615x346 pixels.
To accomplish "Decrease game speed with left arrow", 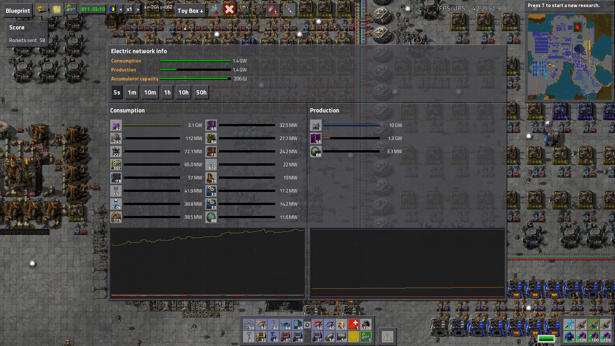I will pos(121,10).
